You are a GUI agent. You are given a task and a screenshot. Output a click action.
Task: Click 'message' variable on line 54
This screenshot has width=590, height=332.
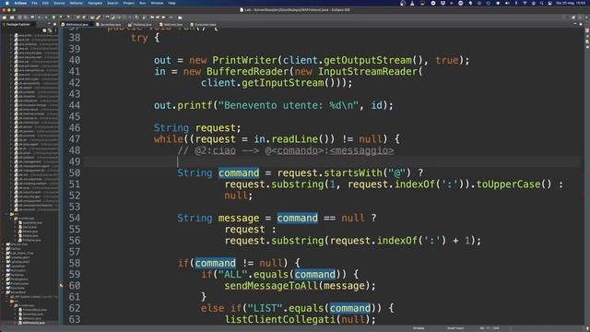click(x=239, y=219)
